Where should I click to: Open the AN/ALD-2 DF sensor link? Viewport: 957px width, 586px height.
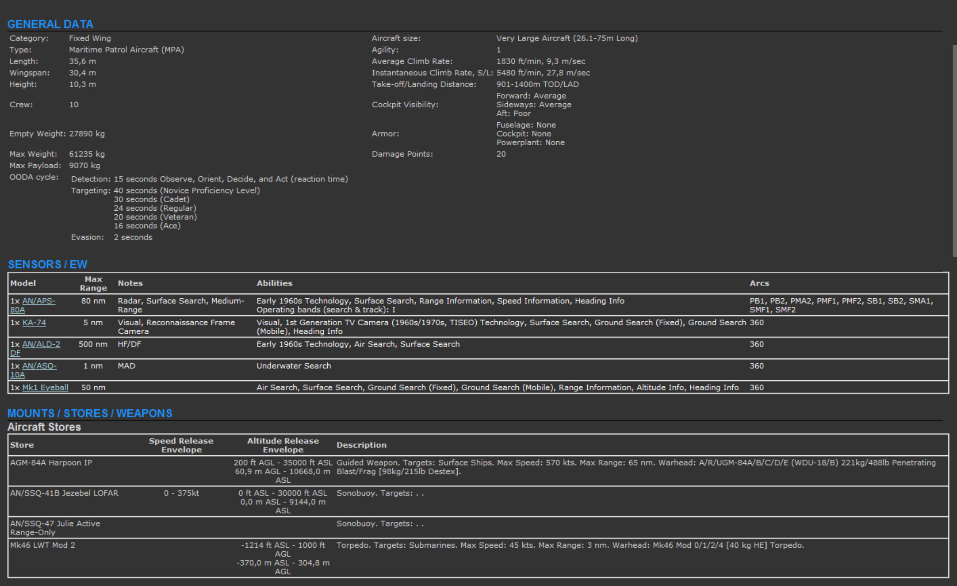(x=41, y=344)
